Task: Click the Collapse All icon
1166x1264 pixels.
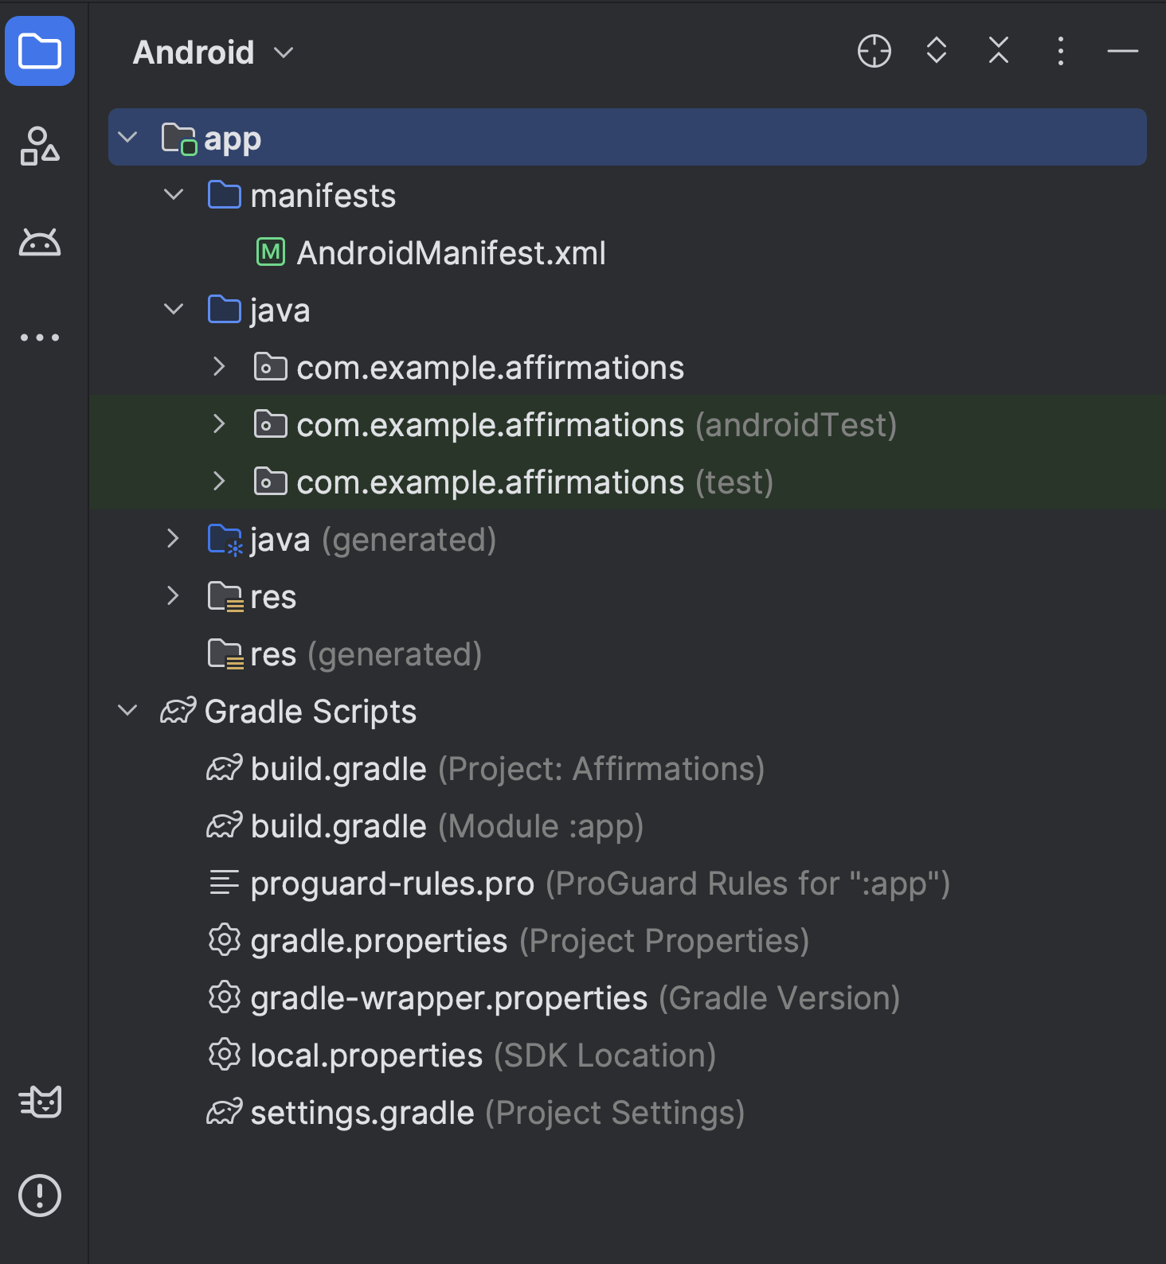Action: (999, 51)
